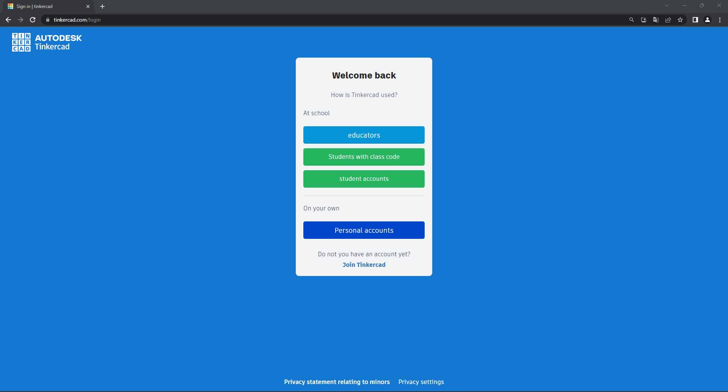Open the Chrome three-dot menu
This screenshot has height=392, width=728.
720,20
